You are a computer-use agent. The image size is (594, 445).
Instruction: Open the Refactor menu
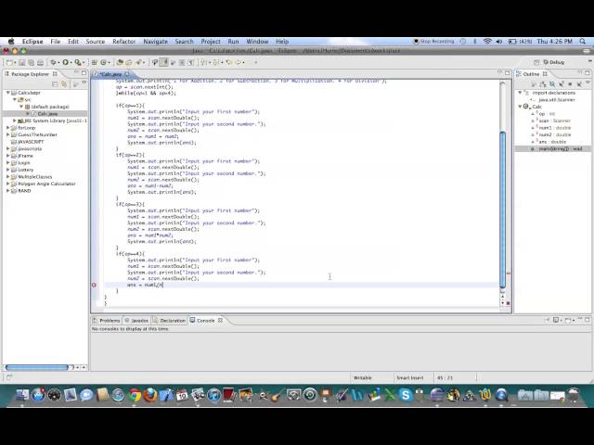pos(123,41)
